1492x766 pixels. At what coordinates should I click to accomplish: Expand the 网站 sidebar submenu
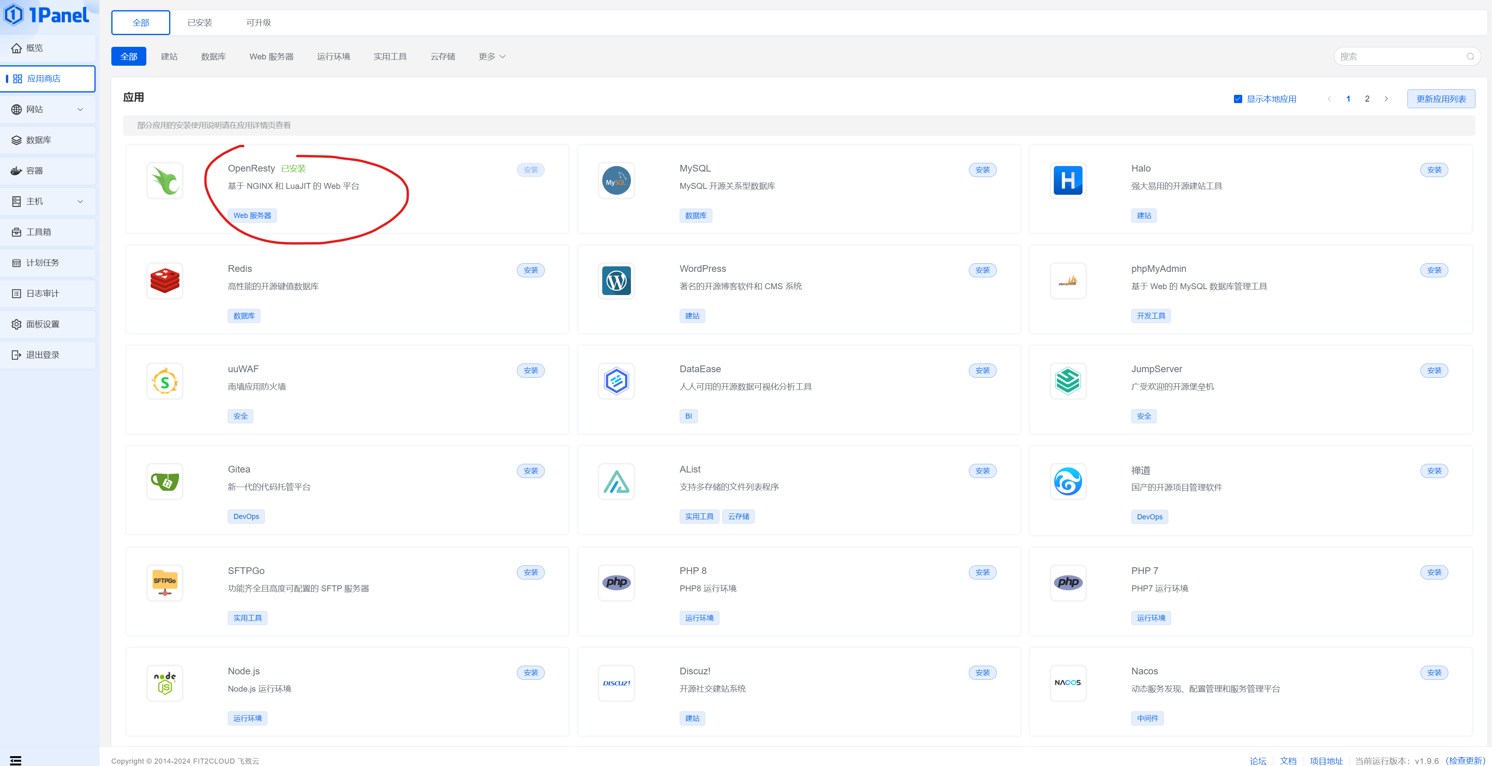(x=80, y=109)
